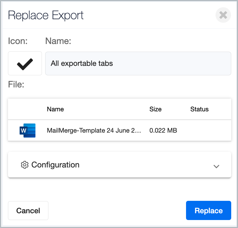The image size is (238, 228).
Task: Click the All exportable tabs name field
Action: [x=138, y=63]
